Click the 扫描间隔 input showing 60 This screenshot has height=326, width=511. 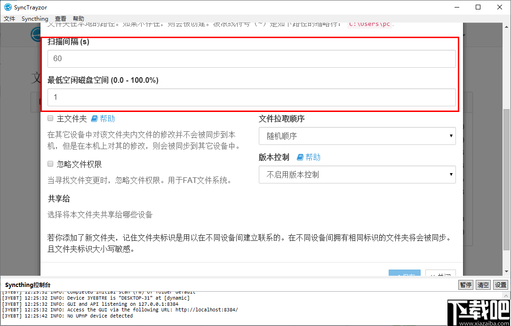pos(252,58)
